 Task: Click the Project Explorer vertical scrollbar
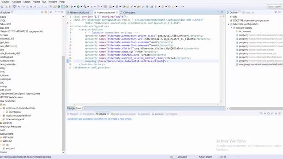pos(63,103)
